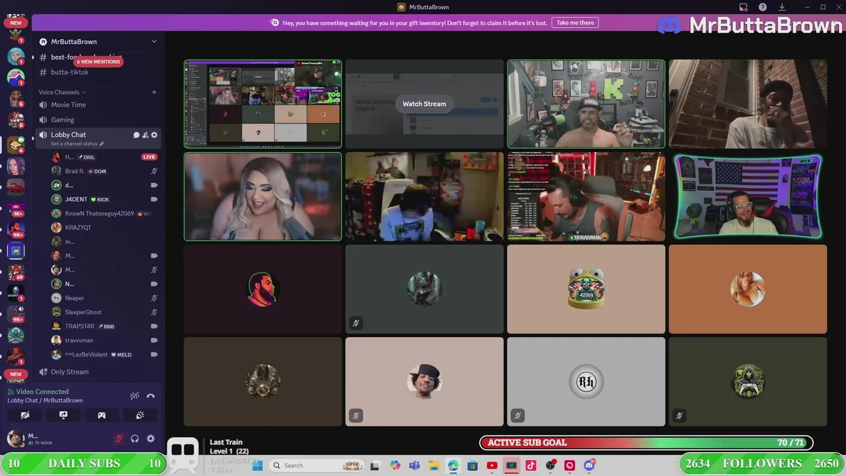Click add voice channel plus icon
The image size is (846, 476).
(154, 92)
